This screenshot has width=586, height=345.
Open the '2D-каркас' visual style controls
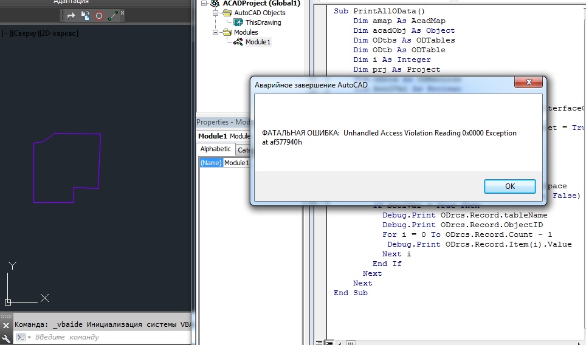59,33
